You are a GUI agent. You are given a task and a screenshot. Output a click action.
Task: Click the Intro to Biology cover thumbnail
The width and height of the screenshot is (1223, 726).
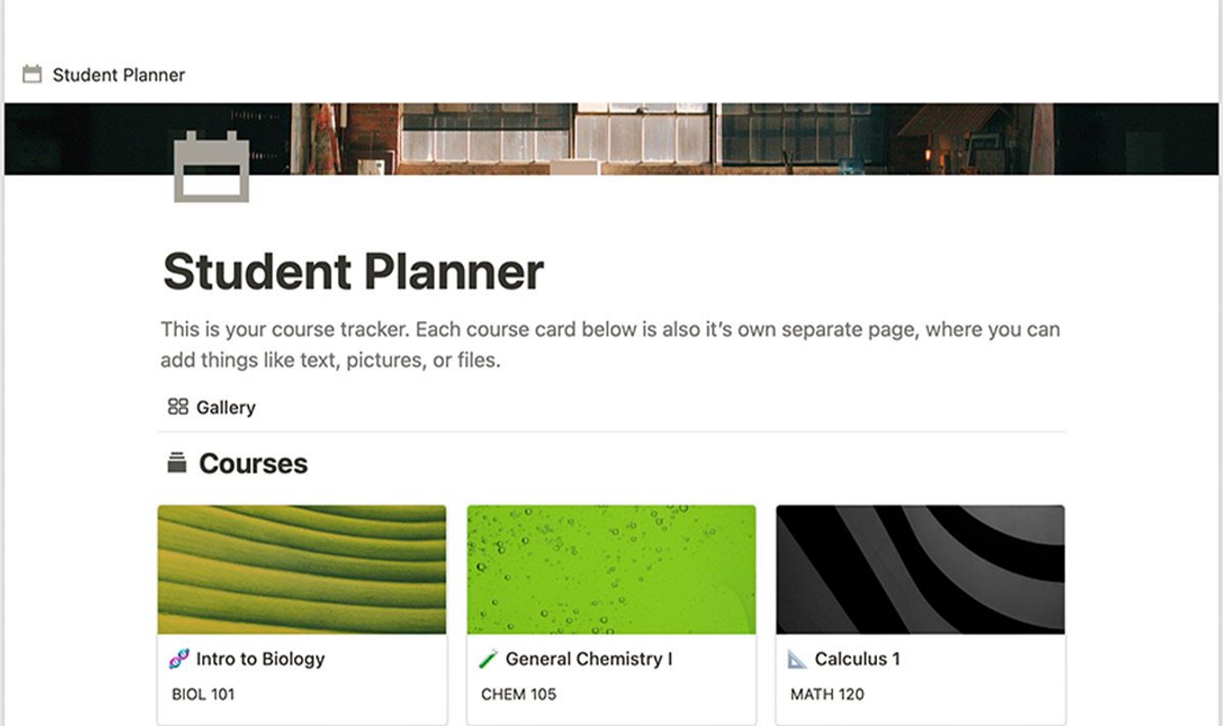302,570
